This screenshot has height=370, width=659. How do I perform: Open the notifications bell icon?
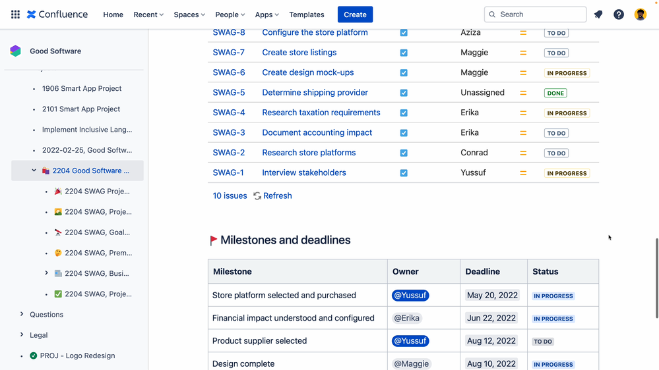pos(598,14)
